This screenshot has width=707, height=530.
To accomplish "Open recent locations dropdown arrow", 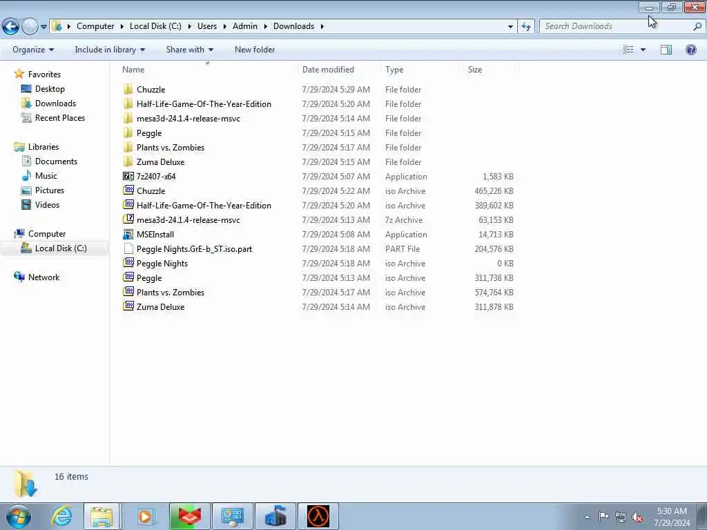I will tap(43, 27).
